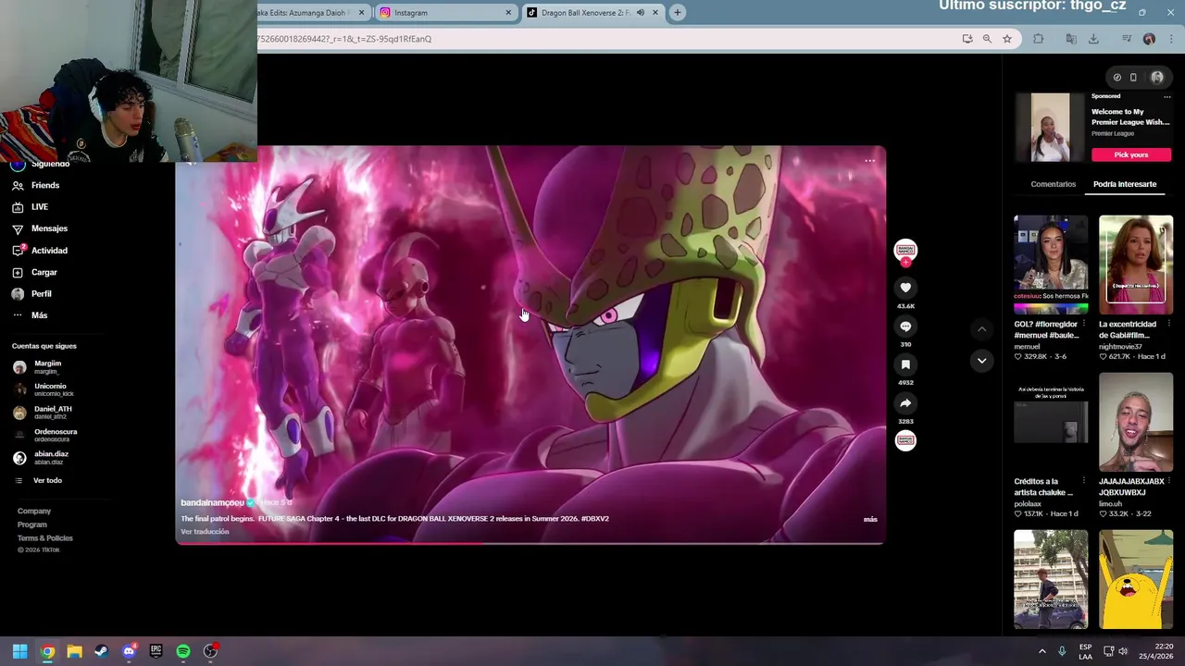
Task: Open the sponsored ad three-dot menu
Action: click(x=1166, y=96)
